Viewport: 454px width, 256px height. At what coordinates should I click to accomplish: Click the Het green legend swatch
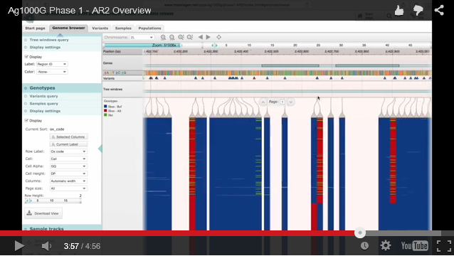[105, 115]
